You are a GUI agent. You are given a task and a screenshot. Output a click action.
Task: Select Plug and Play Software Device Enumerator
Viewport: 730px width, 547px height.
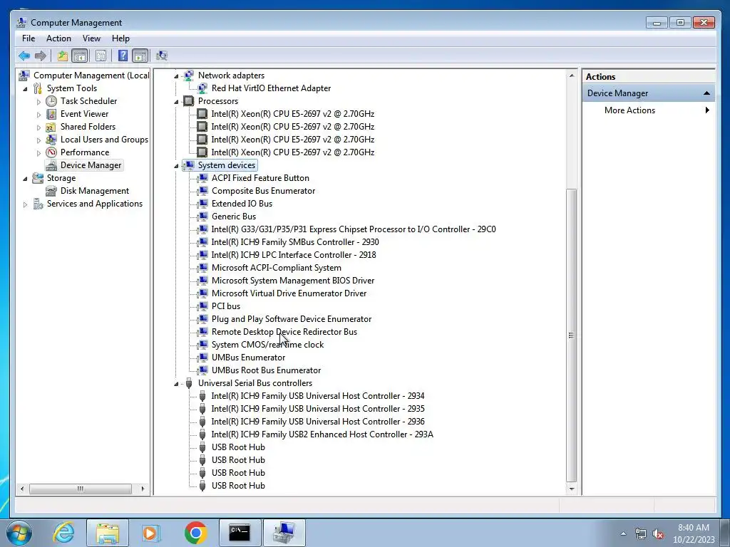pos(292,319)
